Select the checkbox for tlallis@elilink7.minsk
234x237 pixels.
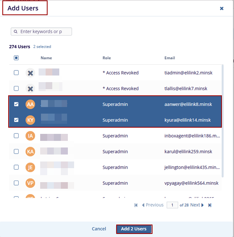[x=16, y=88]
